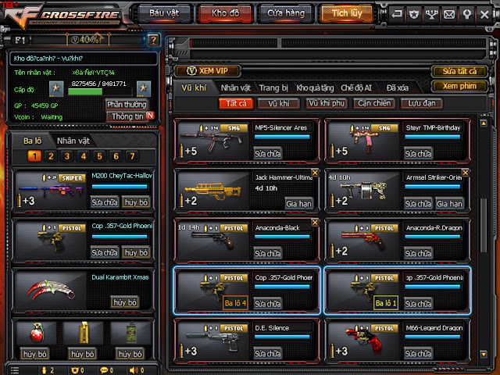Filter by Vũ khí phụ secondary weapons

(x=327, y=104)
